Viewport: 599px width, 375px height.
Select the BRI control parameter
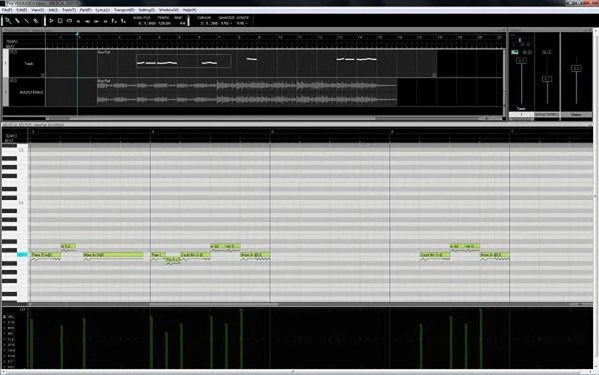tap(11, 334)
